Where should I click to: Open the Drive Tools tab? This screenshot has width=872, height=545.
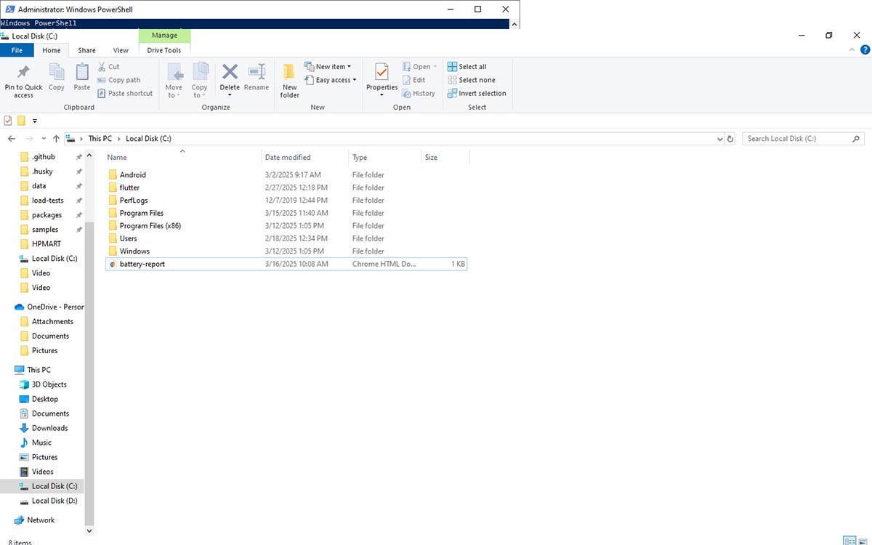164,50
